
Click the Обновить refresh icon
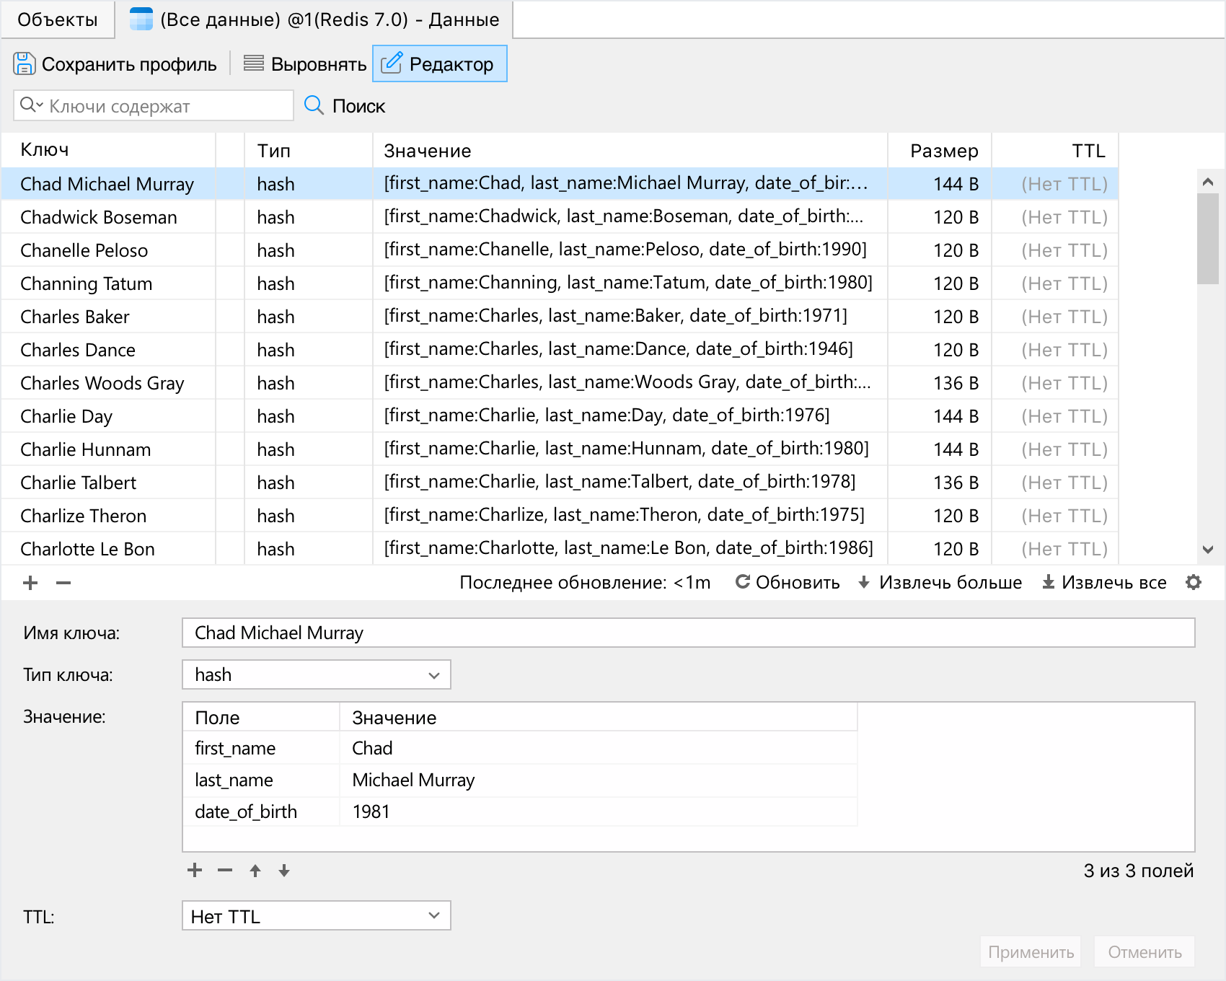743,581
